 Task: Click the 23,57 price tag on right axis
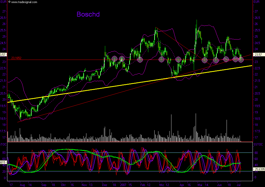coord(258,55)
